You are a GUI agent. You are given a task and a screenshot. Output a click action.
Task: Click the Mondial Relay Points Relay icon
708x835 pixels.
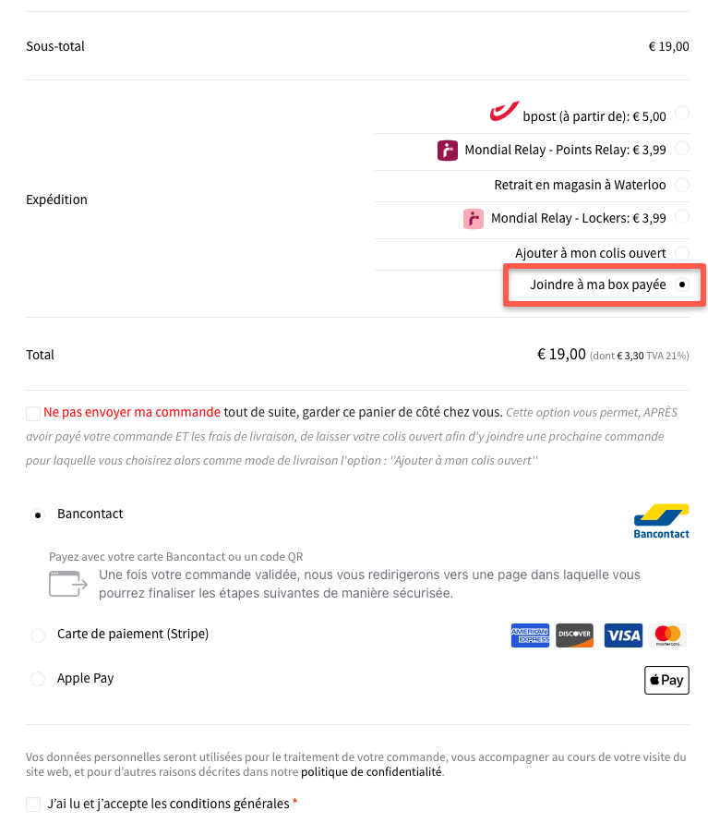(448, 150)
